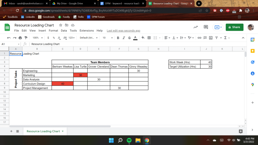The width and height of the screenshot is (258, 145).
Task: Open horizontal align dropdown
Action: coord(167,38)
